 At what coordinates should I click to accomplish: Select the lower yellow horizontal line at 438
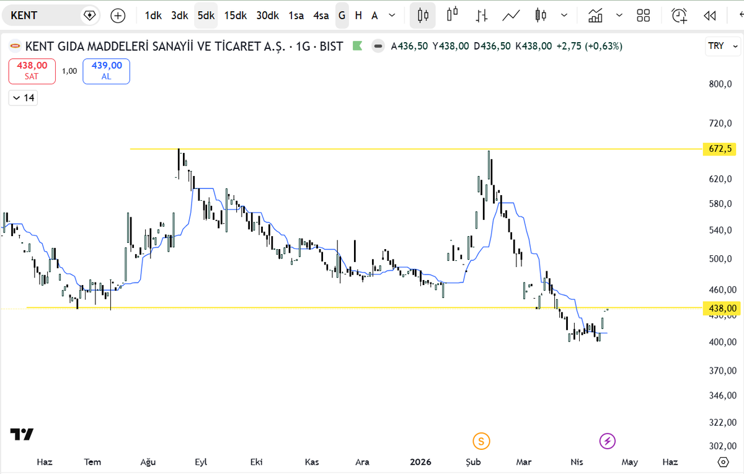(363, 307)
